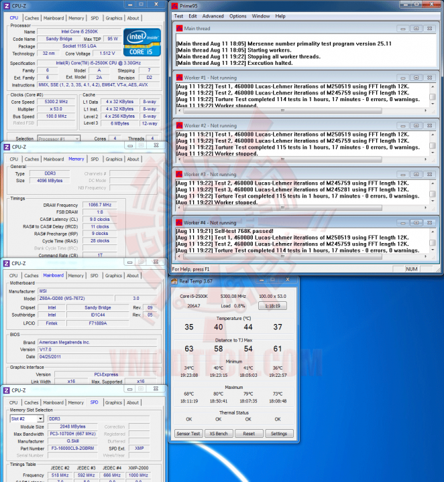444x482 pixels.
Task: Click the Worker #3 window icon
Action: (x=179, y=174)
